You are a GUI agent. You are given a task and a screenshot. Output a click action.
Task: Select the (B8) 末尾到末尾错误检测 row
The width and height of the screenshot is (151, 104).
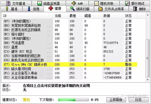[70, 25]
